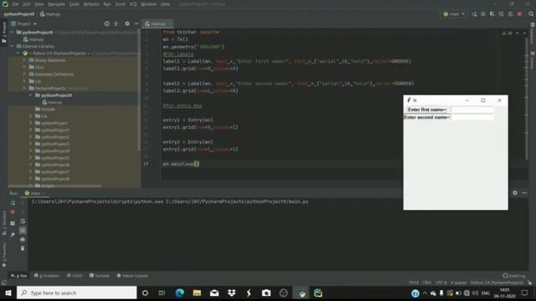The height and width of the screenshot is (301, 536).
Task: Click pythonProject9 in the breadcrumb bar
Action: 19,14
